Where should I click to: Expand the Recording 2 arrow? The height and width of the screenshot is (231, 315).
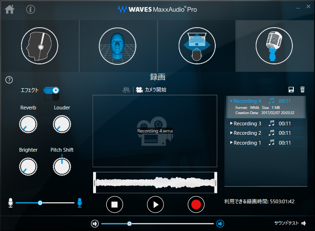(x=231, y=133)
